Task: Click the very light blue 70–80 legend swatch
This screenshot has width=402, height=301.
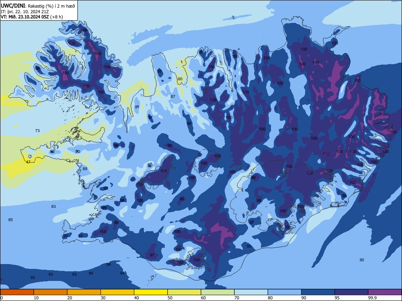Action: coord(251,292)
